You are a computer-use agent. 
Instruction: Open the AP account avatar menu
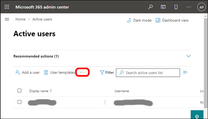click(201, 7)
